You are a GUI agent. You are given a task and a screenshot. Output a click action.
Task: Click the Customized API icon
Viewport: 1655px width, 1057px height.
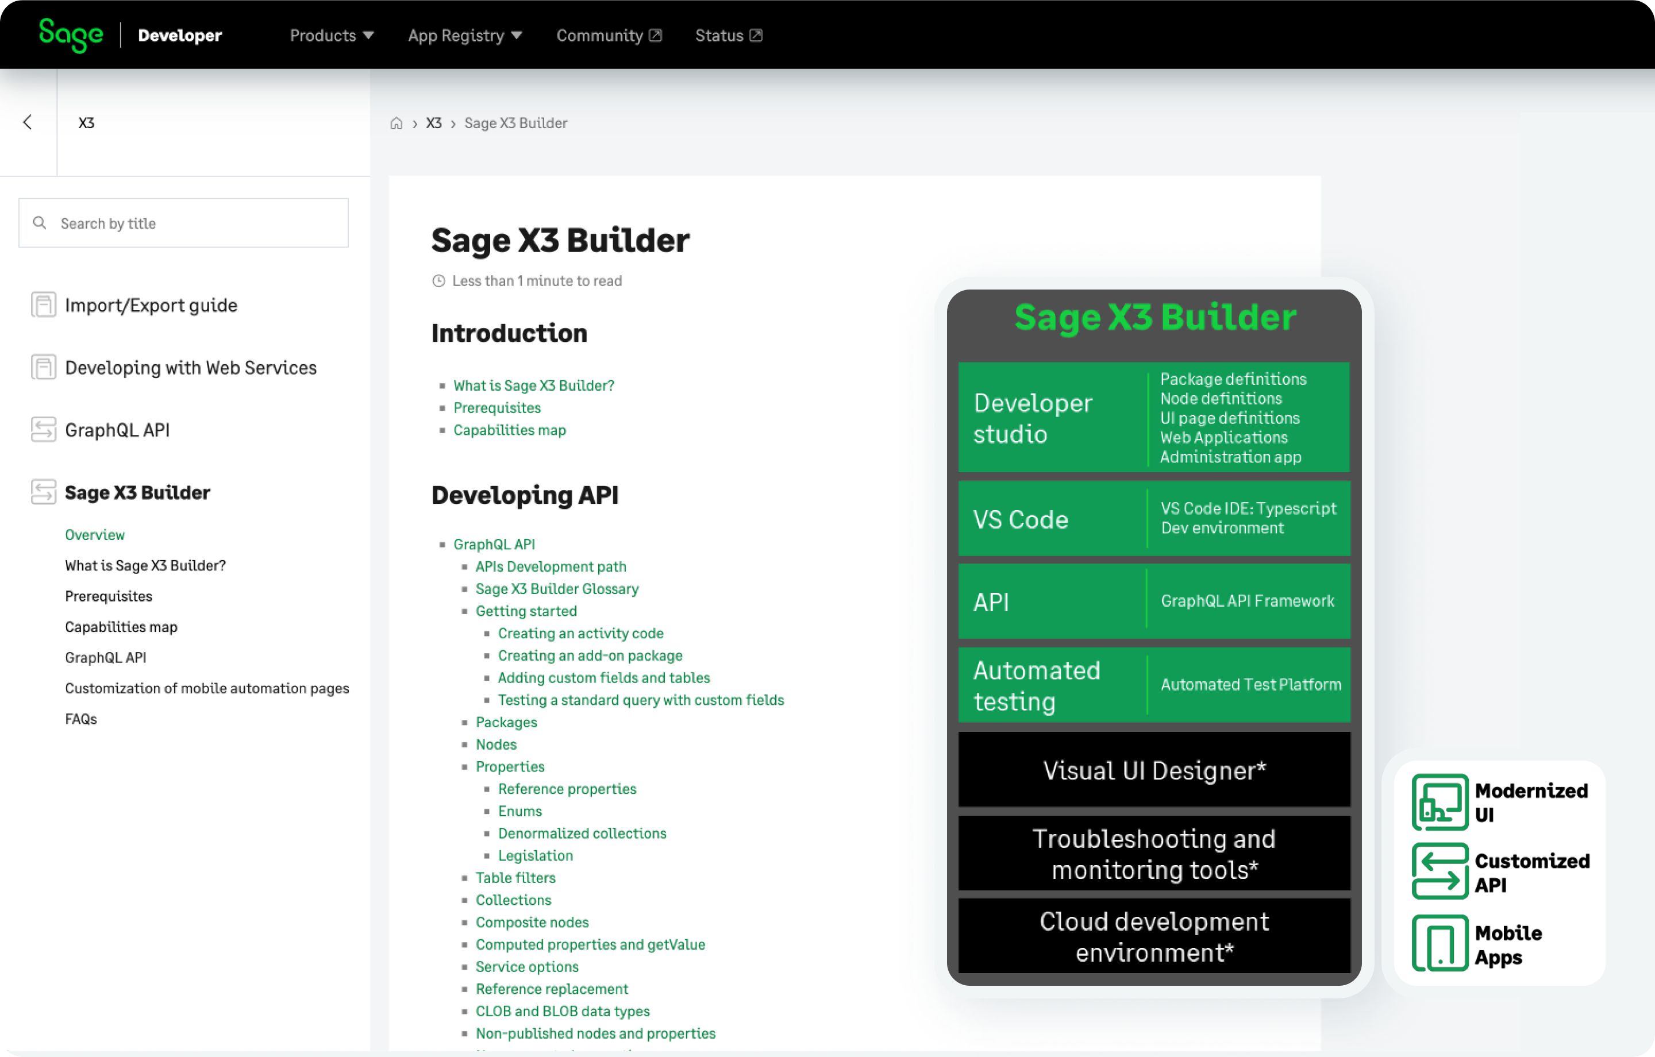1440,871
